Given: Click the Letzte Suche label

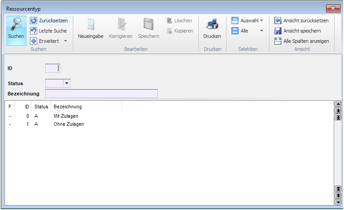Looking at the screenshot, I should click(53, 31).
